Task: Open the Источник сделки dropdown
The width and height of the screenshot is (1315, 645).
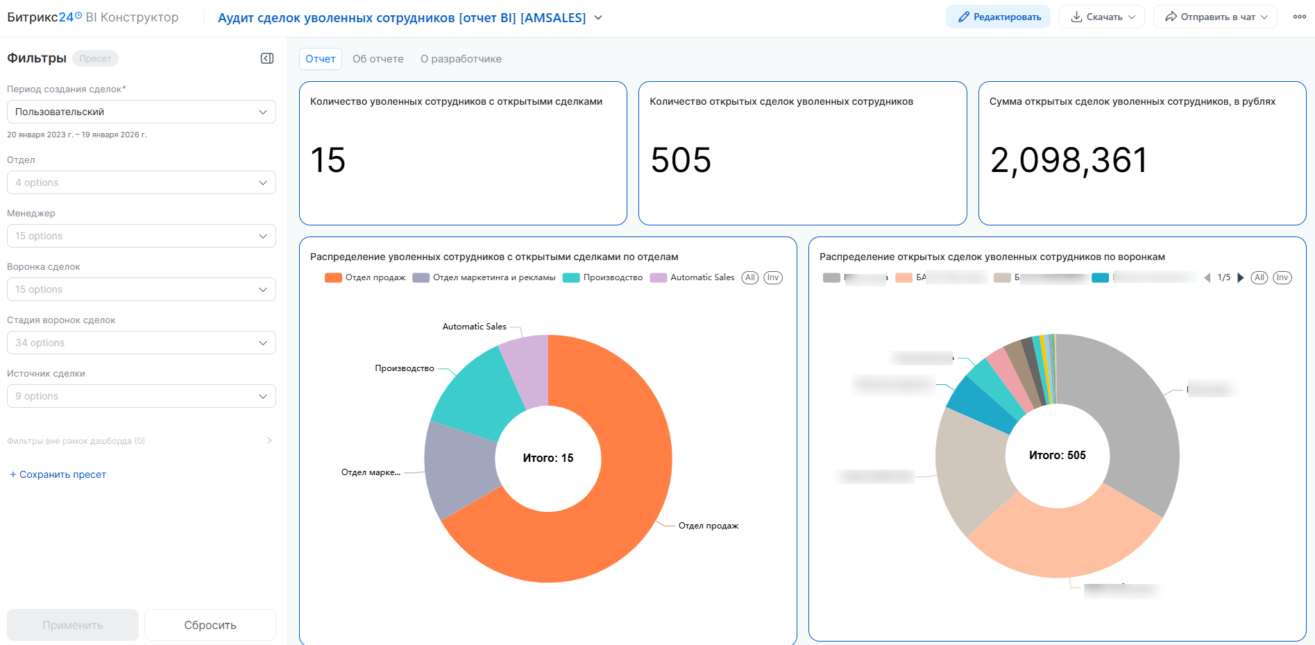Action: pyautogui.click(x=142, y=396)
